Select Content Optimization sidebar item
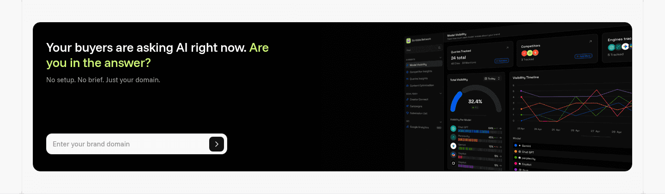Screen dimensions: 665x194 tap(421, 85)
